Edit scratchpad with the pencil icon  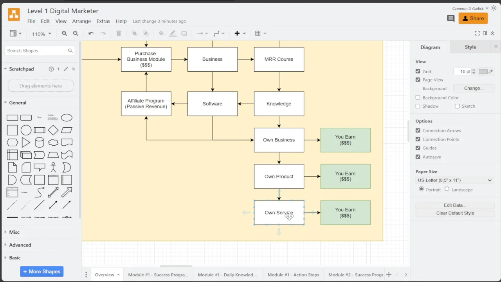(66, 69)
